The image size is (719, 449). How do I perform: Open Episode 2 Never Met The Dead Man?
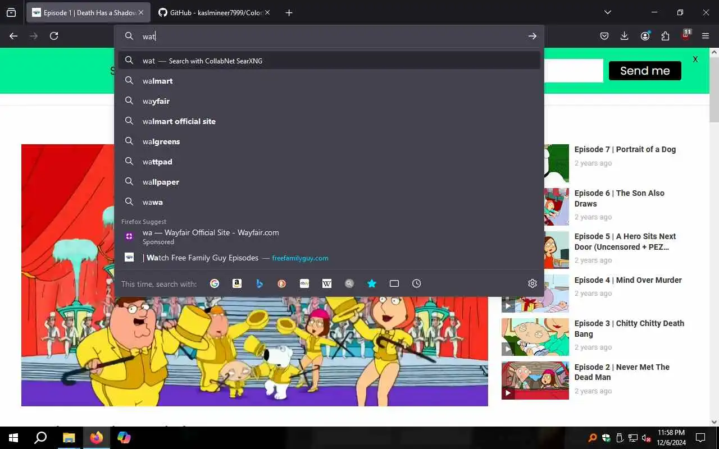(622, 372)
